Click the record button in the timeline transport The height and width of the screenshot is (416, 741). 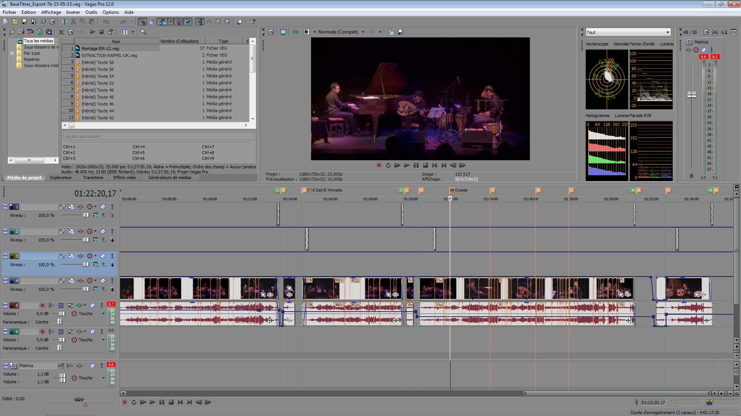[125, 402]
